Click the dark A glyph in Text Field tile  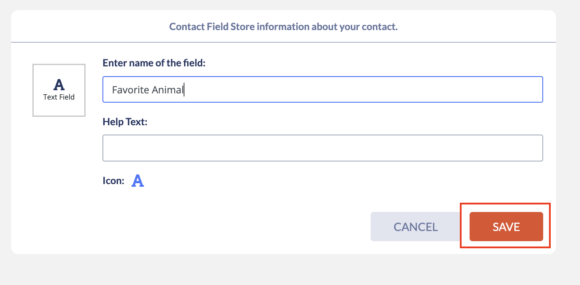[59, 85]
